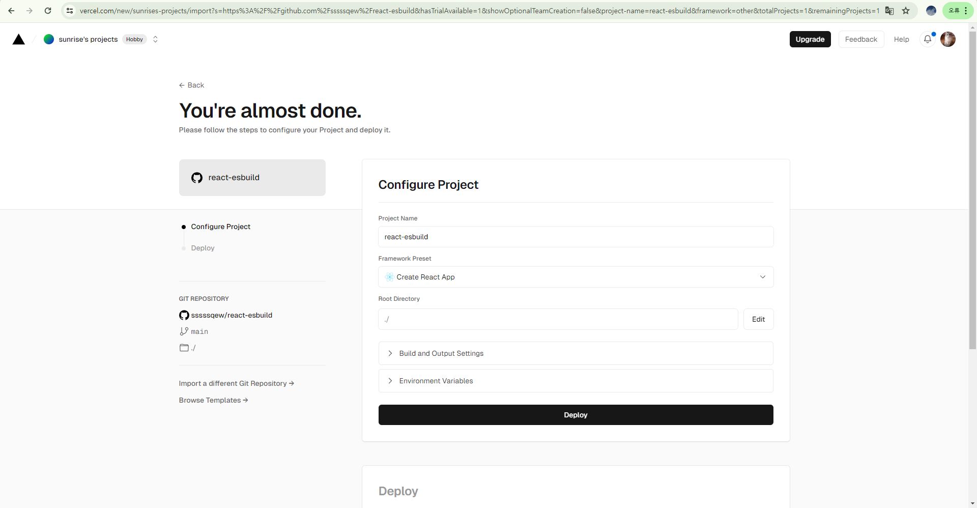Image resolution: width=977 pixels, height=508 pixels.
Task: Click the site information icon in address bar
Action: click(x=70, y=11)
